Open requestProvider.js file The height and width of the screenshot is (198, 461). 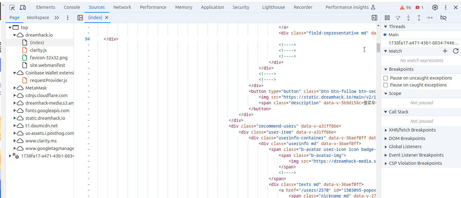[x=48, y=80]
